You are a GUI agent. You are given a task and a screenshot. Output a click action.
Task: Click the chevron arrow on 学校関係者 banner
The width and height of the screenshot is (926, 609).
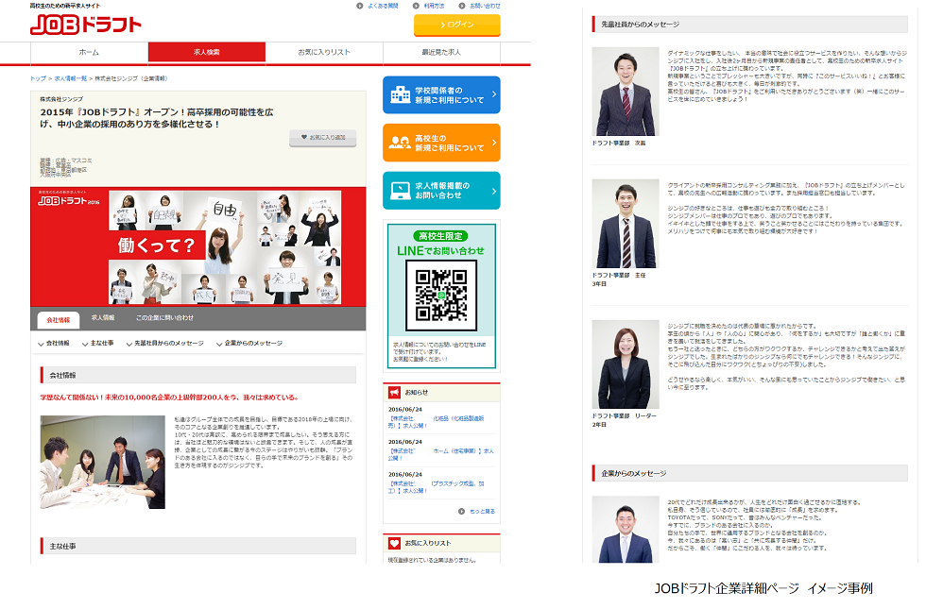(493, 94)
